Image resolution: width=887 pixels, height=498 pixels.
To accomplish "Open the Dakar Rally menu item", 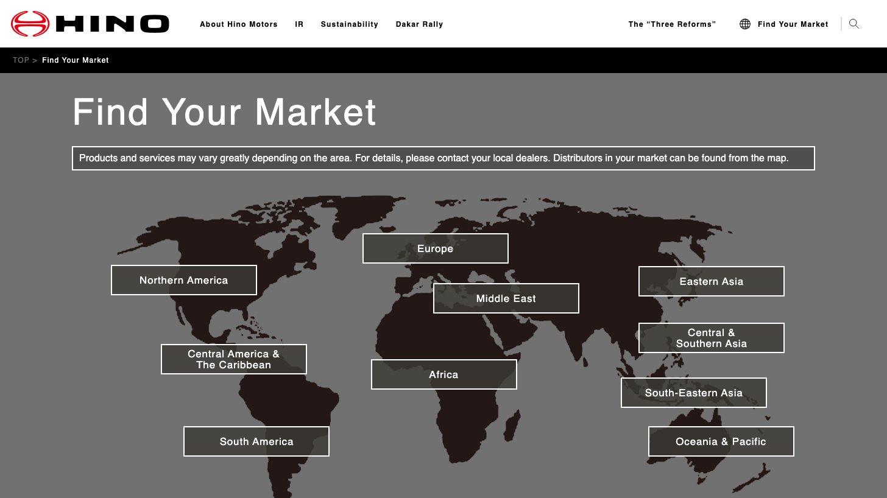I will pos(420,24).
